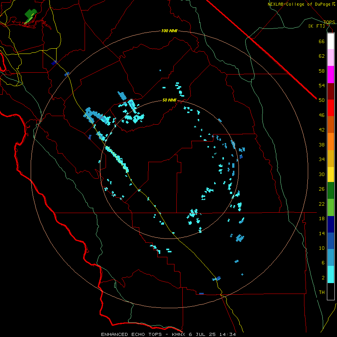Select the light green legend color band
This screenshot has height=337, width=337.
pos(331,207)
